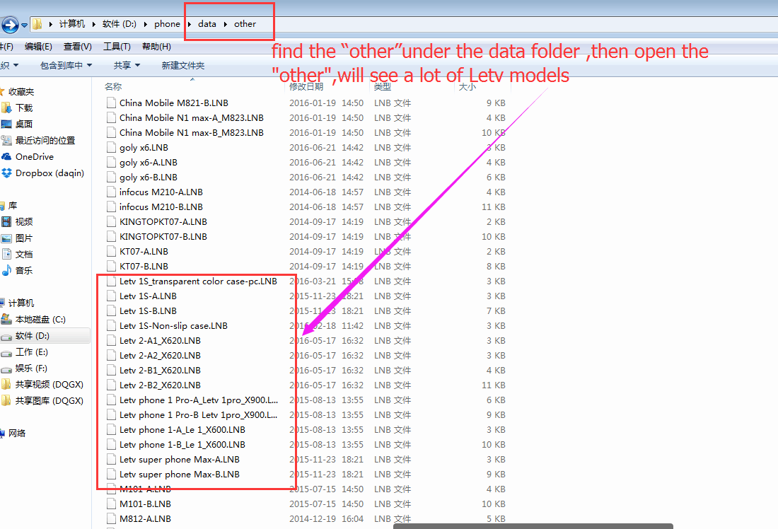778x529 pixels.
Task: Click file icon of KT07-B.LNB
Action: [111, 267]
